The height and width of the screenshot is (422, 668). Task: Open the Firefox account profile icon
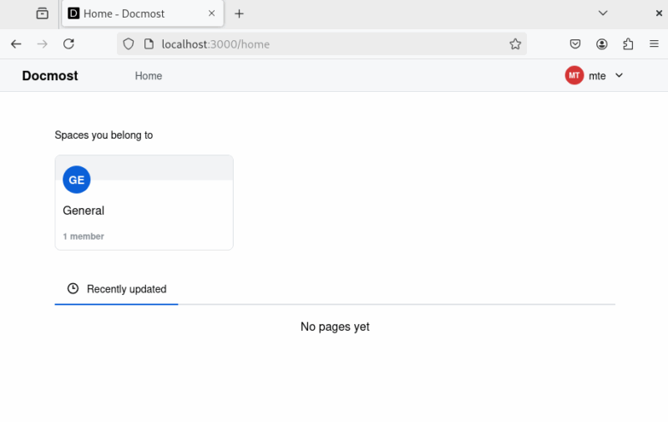pyautogui.click(x=602, y=44)
